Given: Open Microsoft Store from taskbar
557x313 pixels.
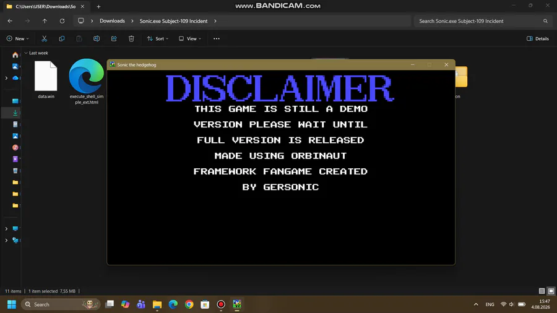Looking at the screenshot, I should (205, 304).
